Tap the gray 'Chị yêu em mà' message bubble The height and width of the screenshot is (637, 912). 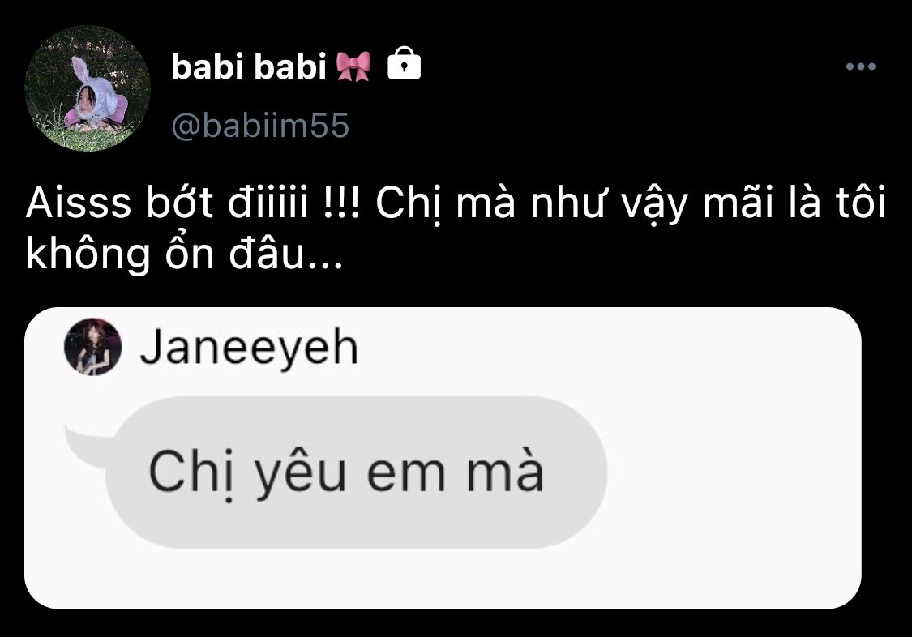[x=357, y=472]
